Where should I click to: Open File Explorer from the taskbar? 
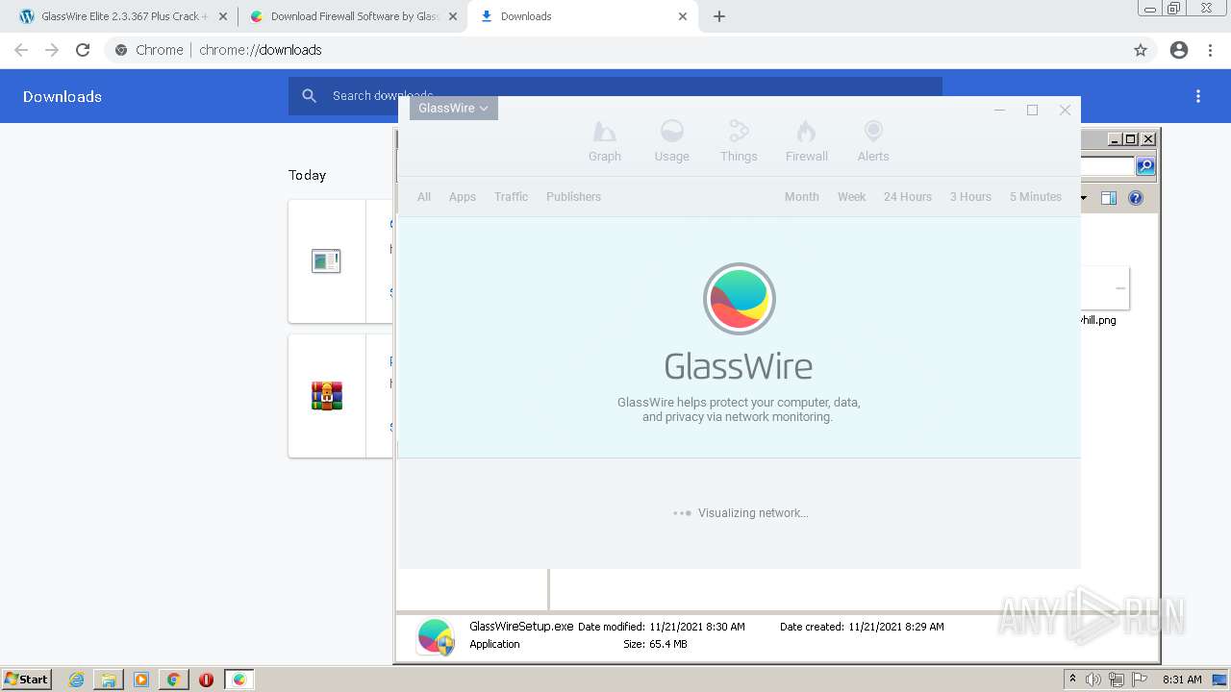109,680
